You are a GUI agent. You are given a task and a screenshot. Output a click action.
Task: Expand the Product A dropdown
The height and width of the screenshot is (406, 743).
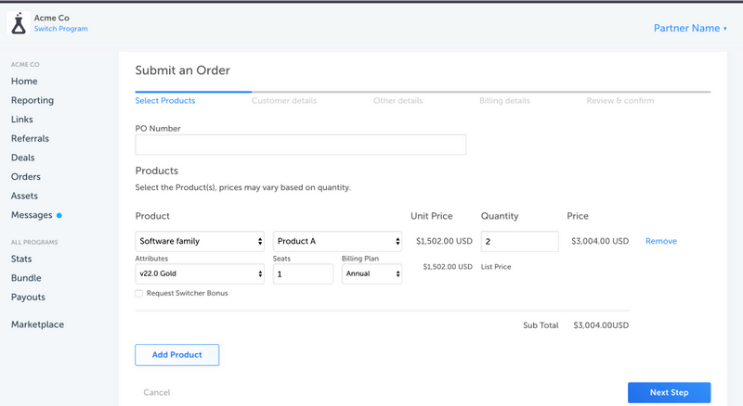[x=336, y=241]
